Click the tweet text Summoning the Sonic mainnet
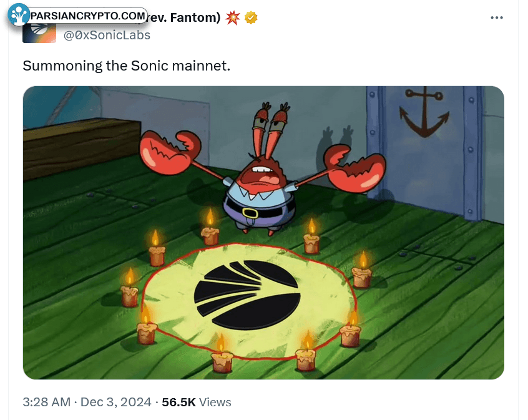Viewport: 528px width, 420px height. coord(126,66)
